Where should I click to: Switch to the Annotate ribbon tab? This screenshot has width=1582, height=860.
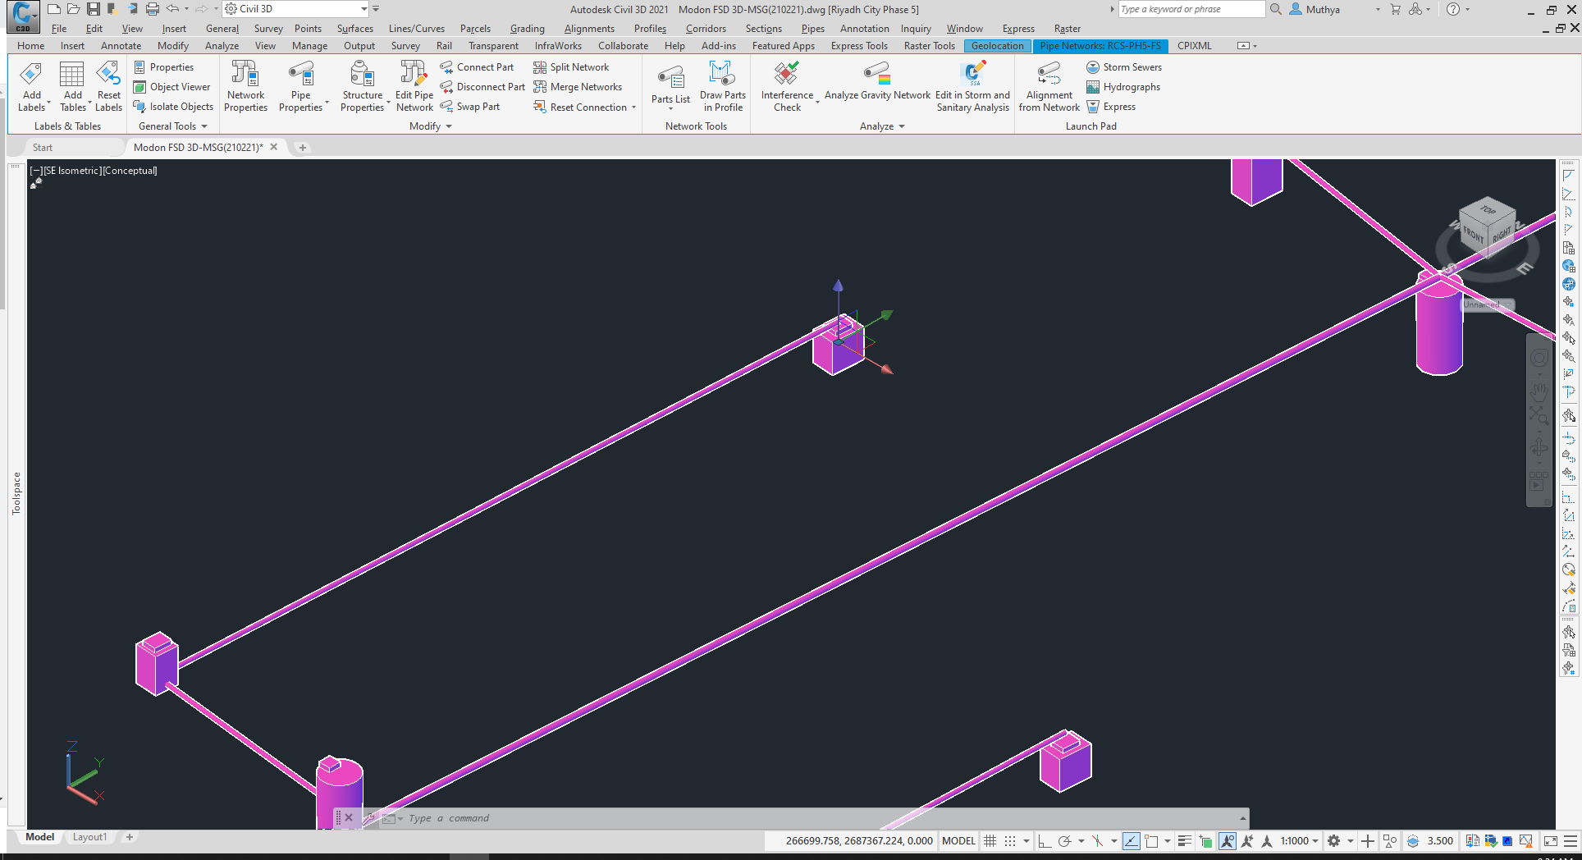pyautogui.click(x=121, y=45)
